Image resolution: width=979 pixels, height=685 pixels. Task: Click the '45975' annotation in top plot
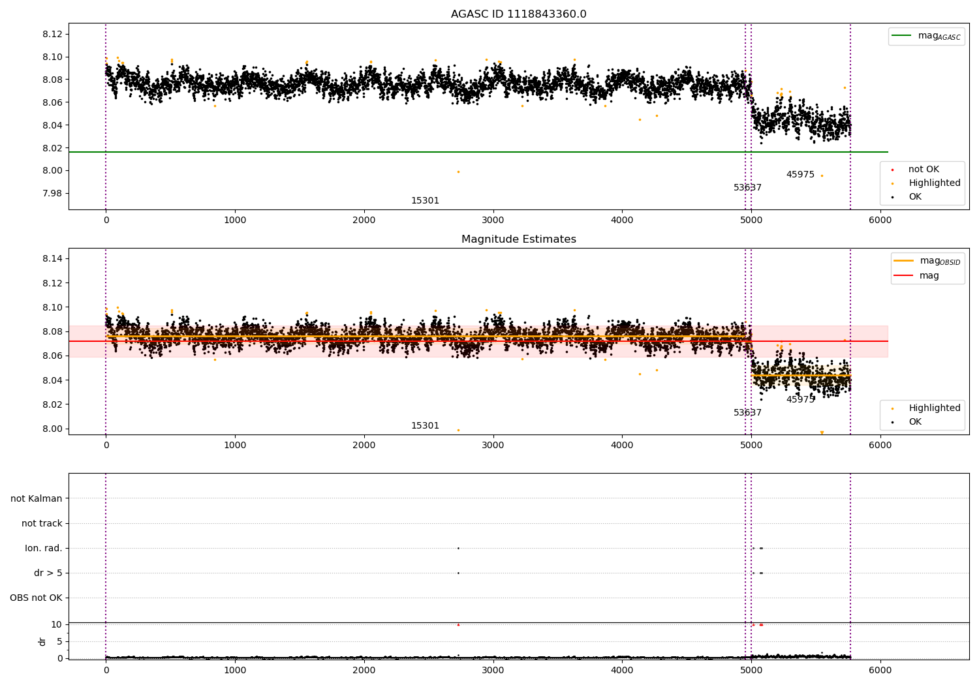(x=800, y=175)
